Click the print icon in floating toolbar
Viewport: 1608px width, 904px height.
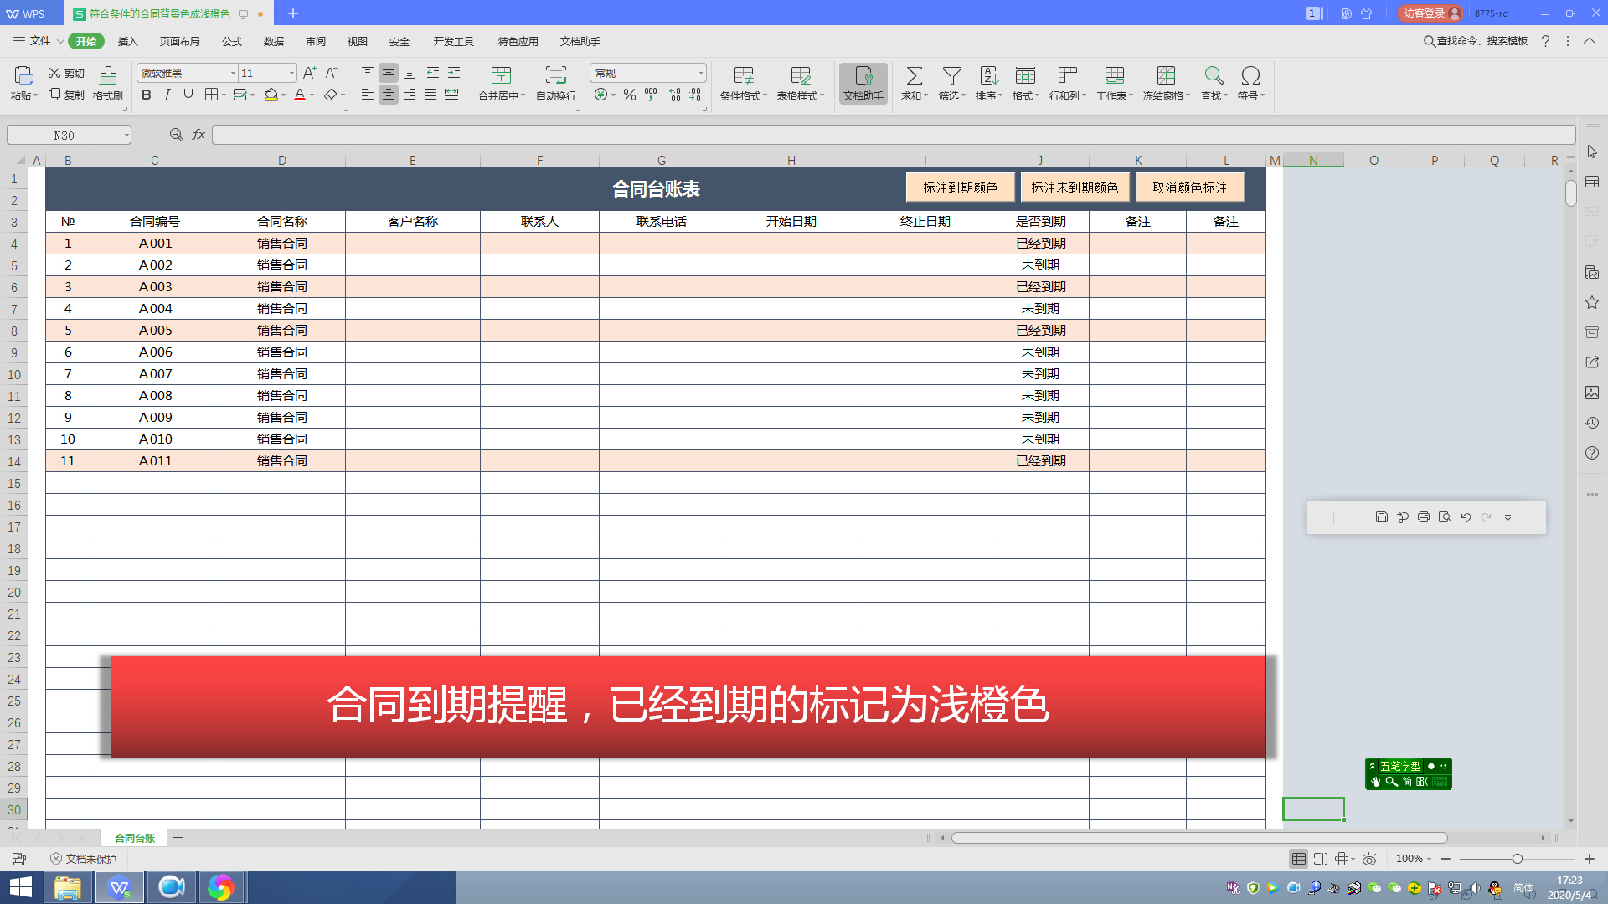pyautogui.click(x=1424, y=517)
